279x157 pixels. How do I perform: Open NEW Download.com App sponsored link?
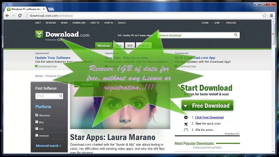click(195, 58)
